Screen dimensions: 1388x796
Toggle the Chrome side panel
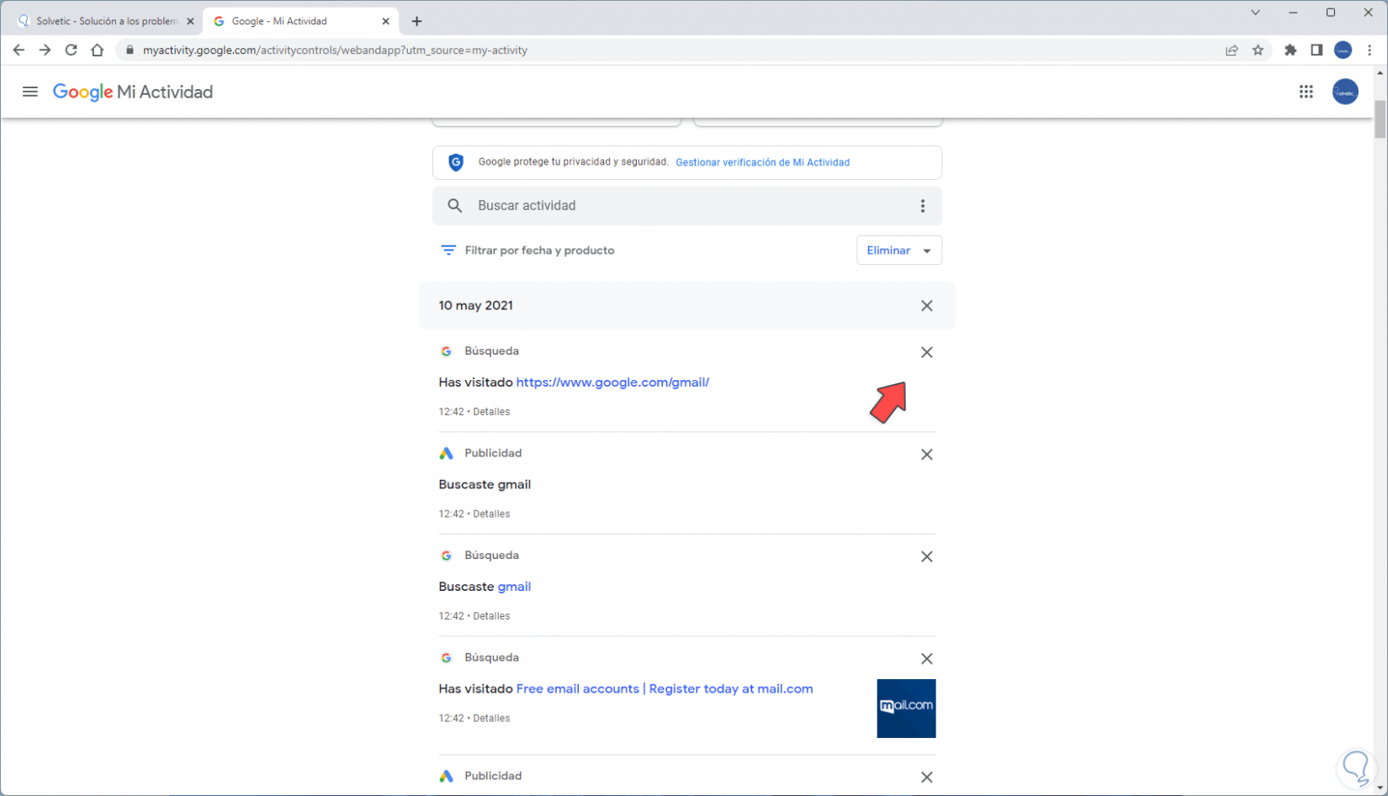tap(1316, 50)
